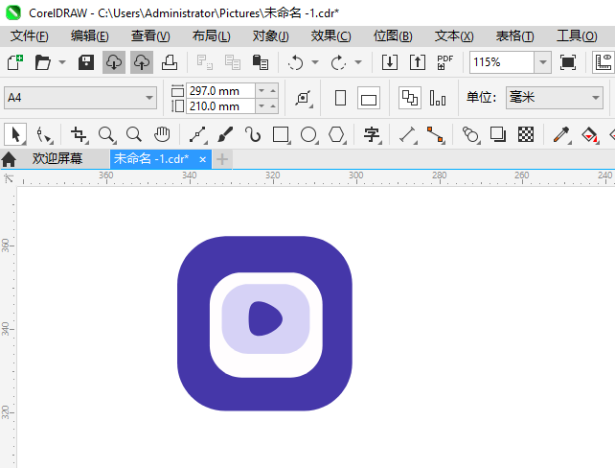This screenshot has width=615, height=468.
Task: Switch to the 欢迎屏幕 tab
Action: [x=57, y=158]
